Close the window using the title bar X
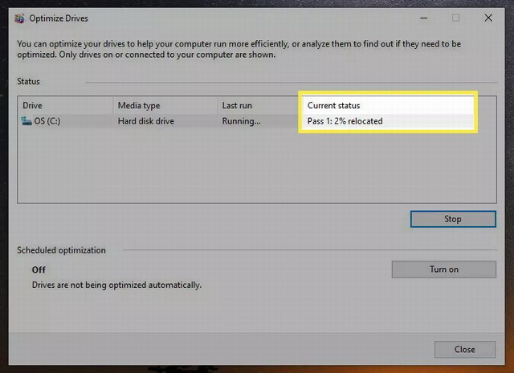 [488, 18]
